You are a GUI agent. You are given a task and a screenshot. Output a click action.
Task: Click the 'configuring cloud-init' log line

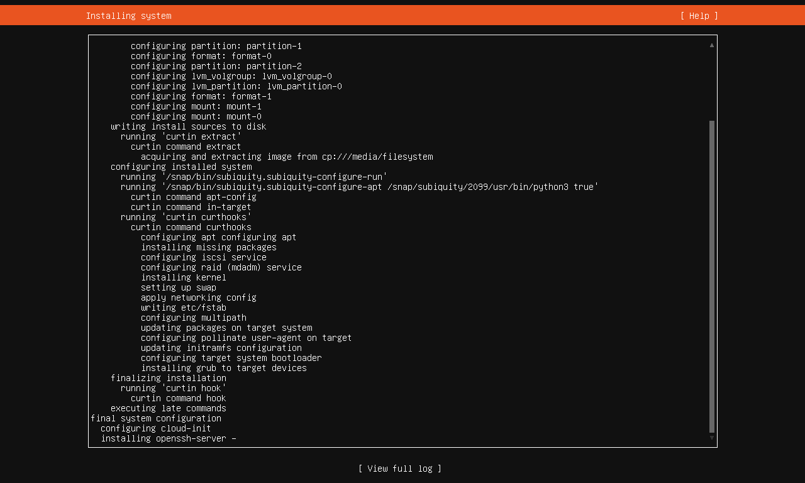click(156, 428)
